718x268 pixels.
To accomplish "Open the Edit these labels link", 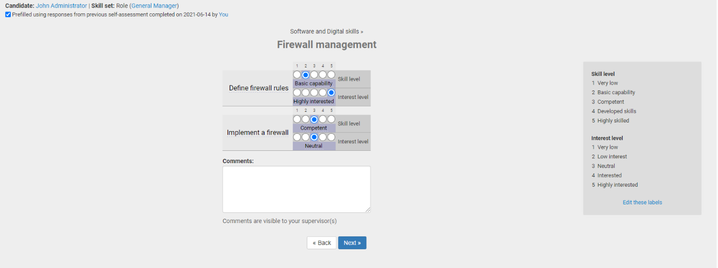I will 642,202.
